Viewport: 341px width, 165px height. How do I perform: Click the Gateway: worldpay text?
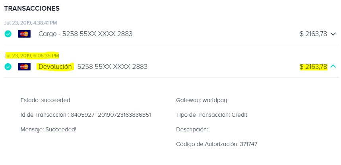(x=201, y=101)
